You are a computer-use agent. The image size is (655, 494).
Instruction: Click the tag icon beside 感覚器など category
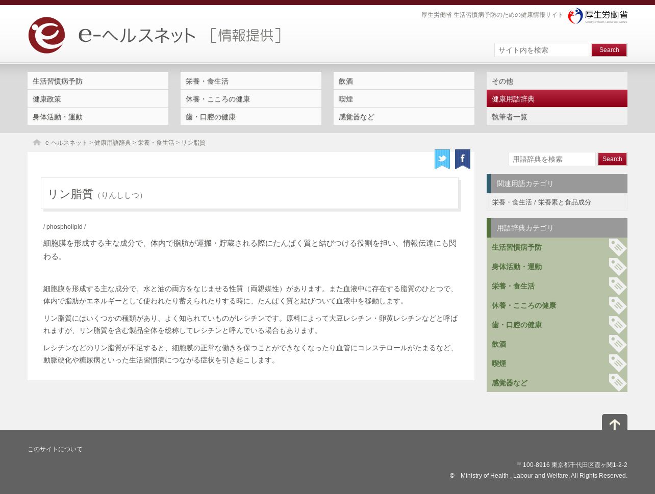(x=618, y=383)
